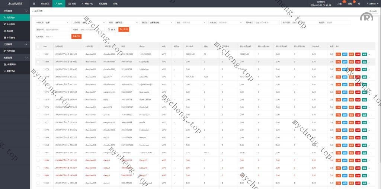The image size is (381, 189).
Task: Check the row checkbox for UID 19279
Action: [x=38, y=69]
